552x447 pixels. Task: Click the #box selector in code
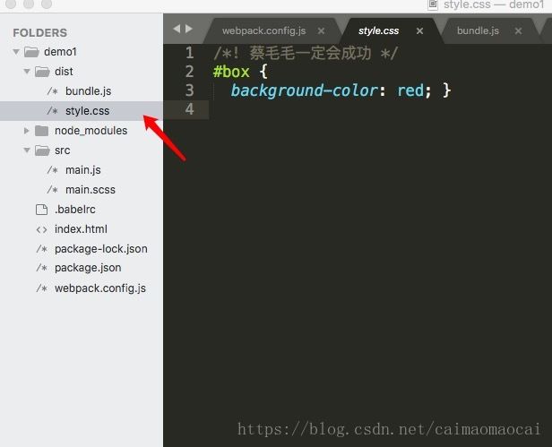coord(231,73)
